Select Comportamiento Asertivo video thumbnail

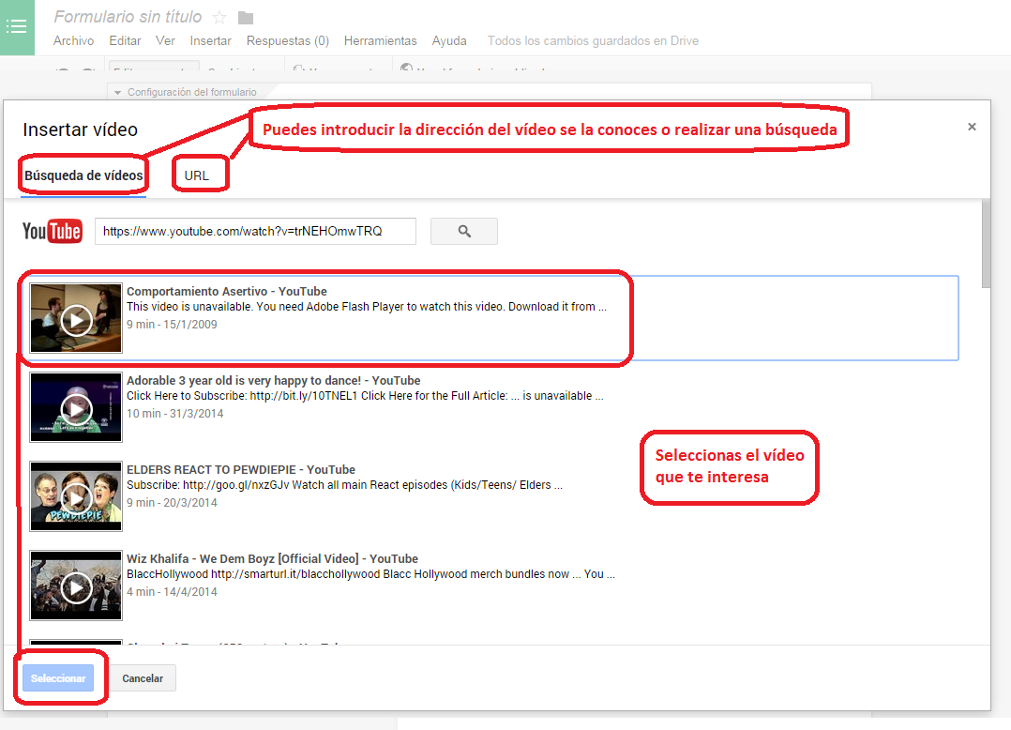coord(76,318)
